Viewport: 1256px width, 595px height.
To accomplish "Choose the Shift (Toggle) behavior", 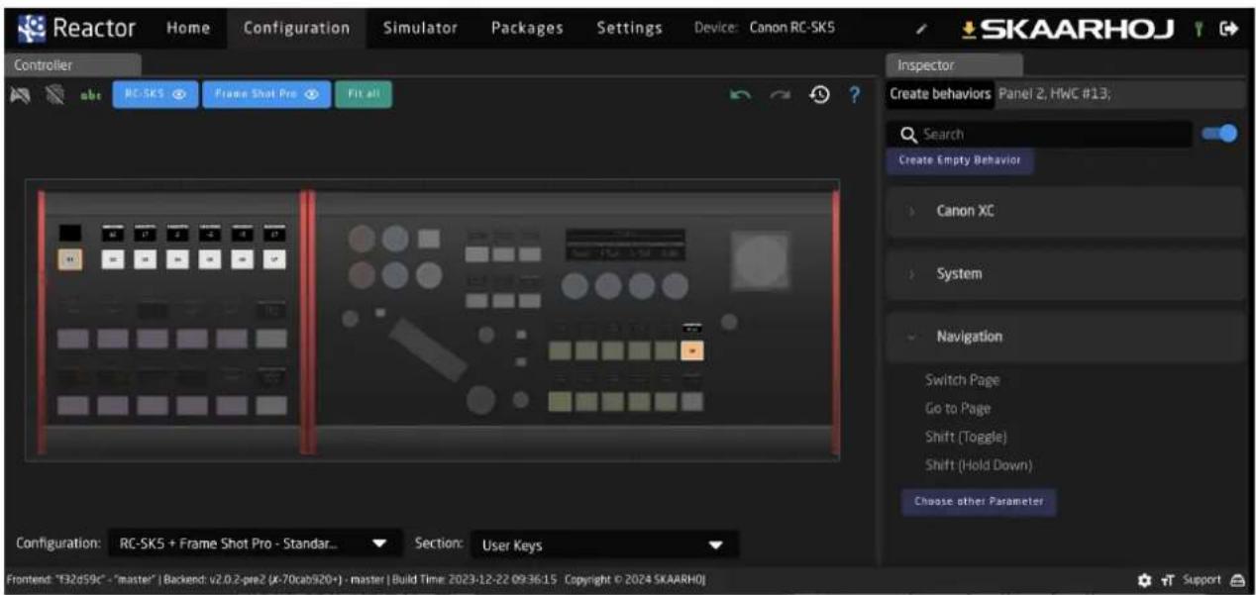I will point(965,437).
